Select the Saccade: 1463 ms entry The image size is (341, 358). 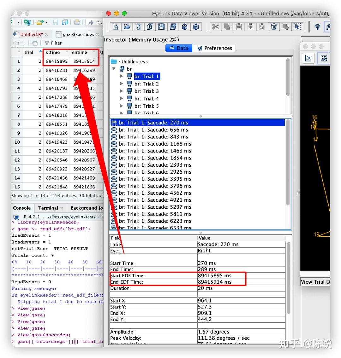coord(155,151)
